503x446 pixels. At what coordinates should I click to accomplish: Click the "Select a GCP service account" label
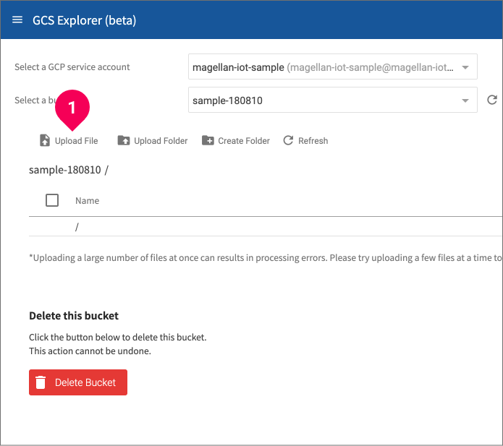72,67
